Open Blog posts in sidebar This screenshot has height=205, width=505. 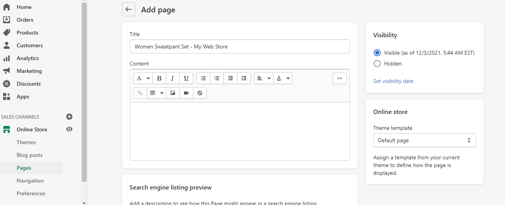point(29,155)
